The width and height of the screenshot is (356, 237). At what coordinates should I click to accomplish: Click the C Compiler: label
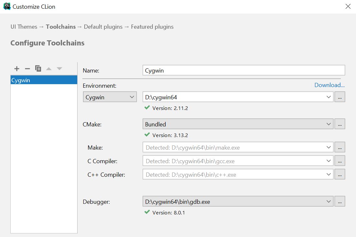(x=102, y=161)
